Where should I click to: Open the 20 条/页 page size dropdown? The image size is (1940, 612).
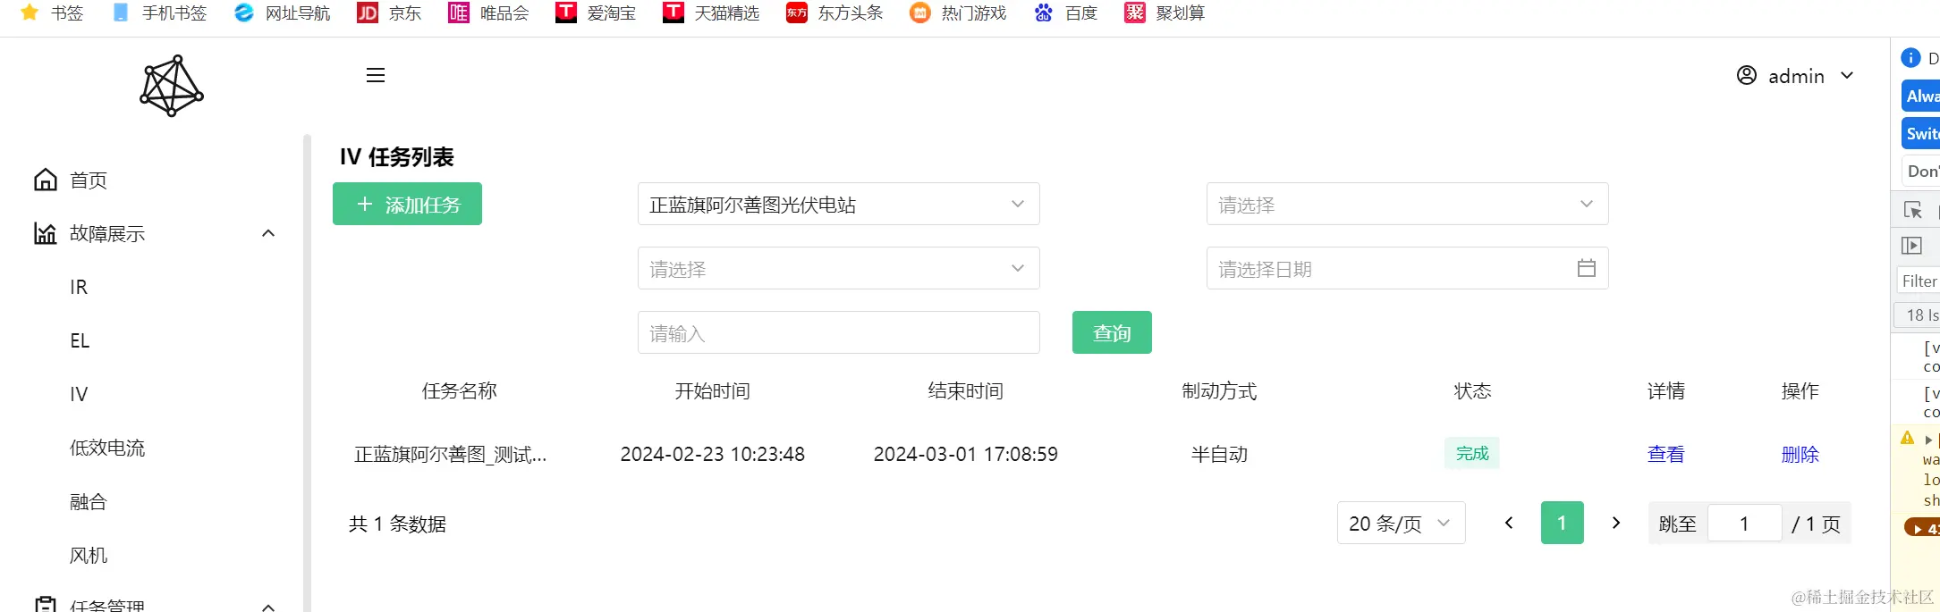(1401, 523)
